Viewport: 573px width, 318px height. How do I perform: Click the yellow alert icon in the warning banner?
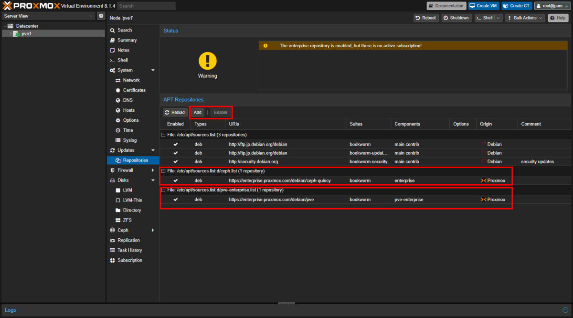click(x=265, y=46)
